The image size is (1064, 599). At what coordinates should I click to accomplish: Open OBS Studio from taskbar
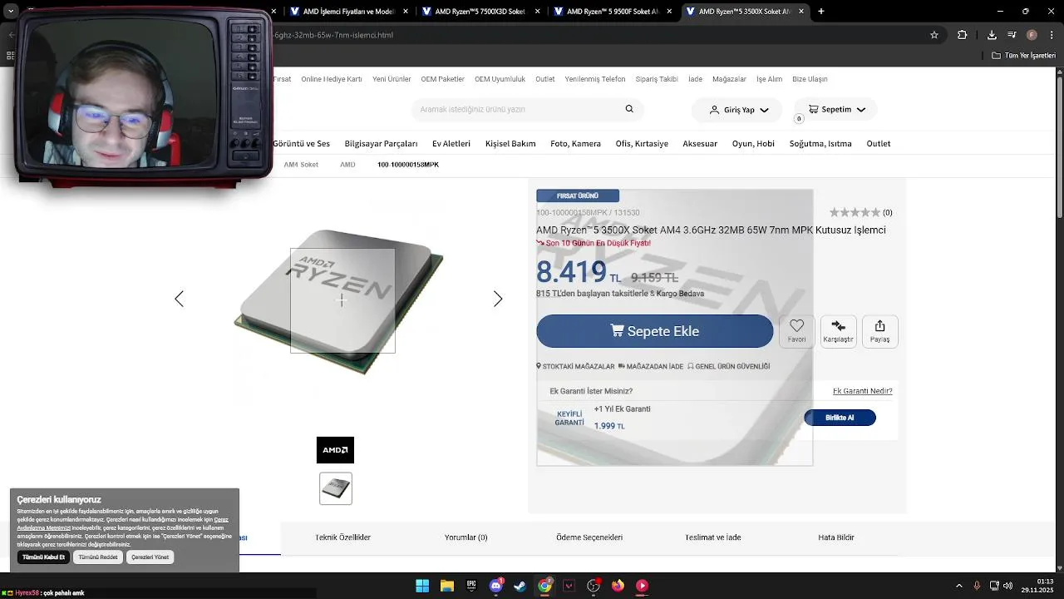594,586
